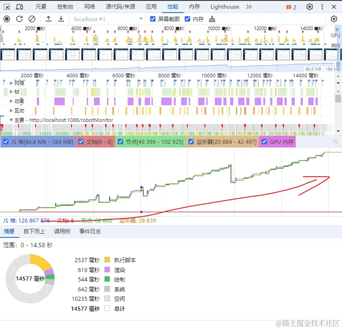
Task: Uncheck the 文档 documents counter
Action: 81,142
